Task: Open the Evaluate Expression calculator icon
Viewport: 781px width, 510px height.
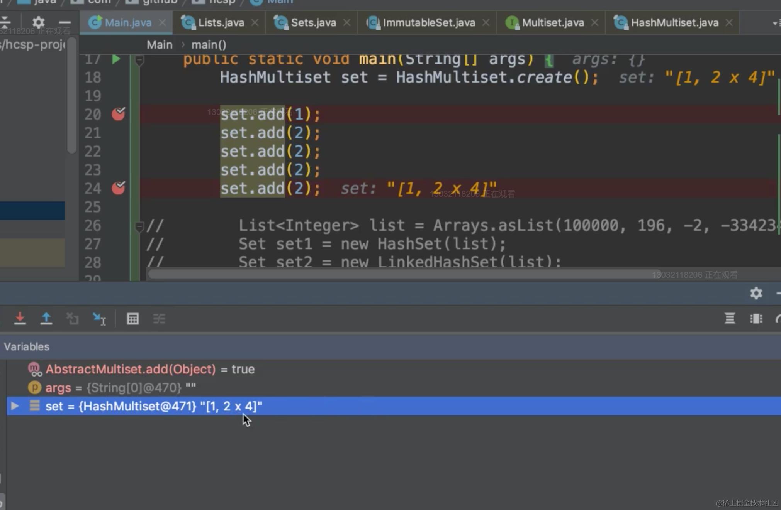Action: pos(132,319)
